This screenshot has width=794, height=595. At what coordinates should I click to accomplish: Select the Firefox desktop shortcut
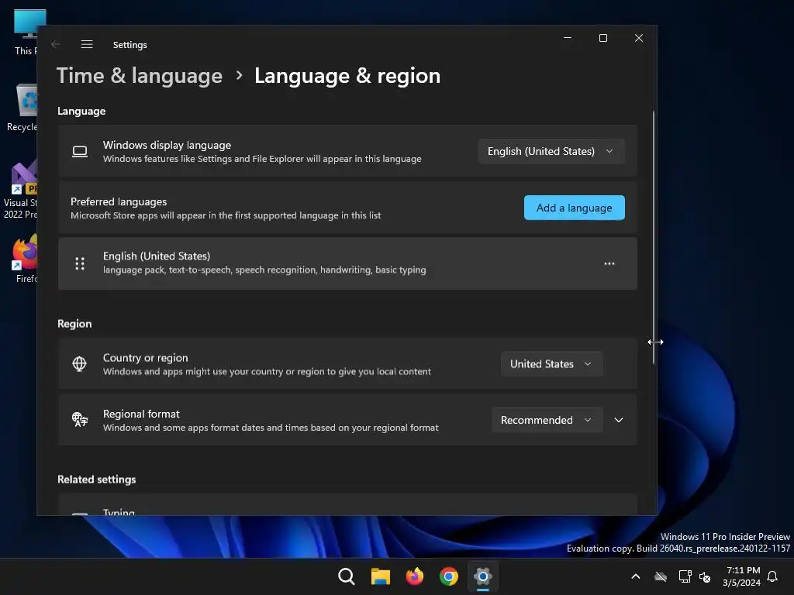tap(26, 258)
